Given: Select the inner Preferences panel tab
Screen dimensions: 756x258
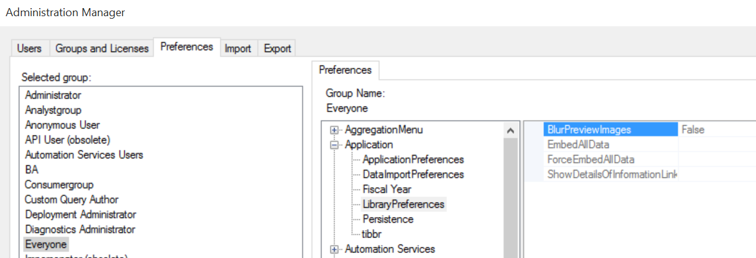Looking at the screenshot, I should tap(345, 70).
